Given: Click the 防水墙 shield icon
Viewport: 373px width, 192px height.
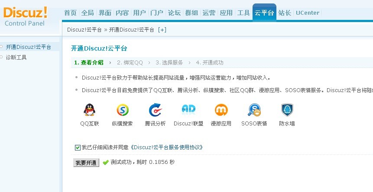Looking at the screenshot, I should click(287, 110).
